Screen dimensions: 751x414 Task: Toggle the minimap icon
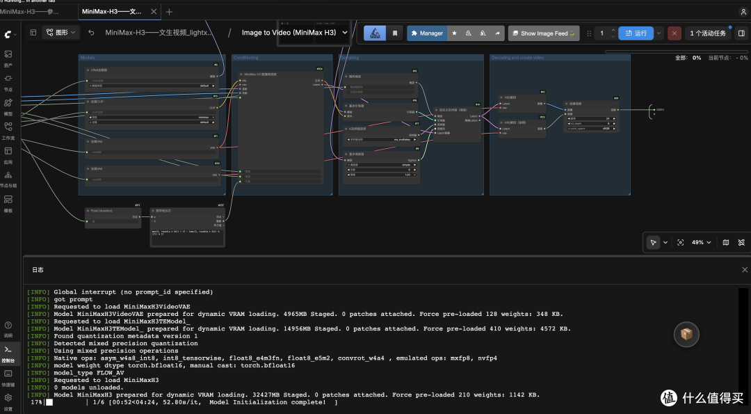(x=725, y=242)
